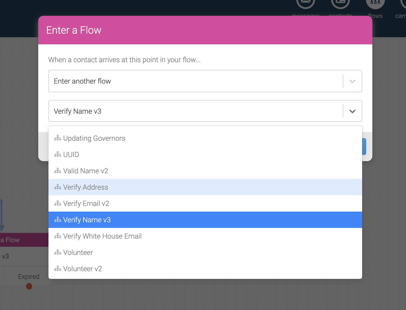This screenshot has width=406, height=310.
Task: Collapse the flow list using the Verify Name v3 chevron
Action: click(x=352, y=111)
